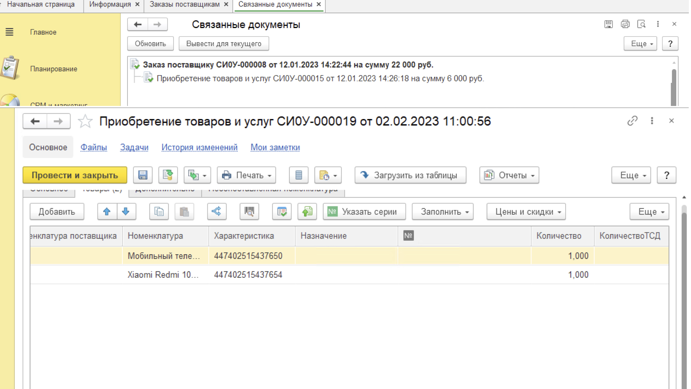The width and height of the screenshot is (691, 389).
Task: Open Планирование section in sidebar
Action: pyautogui.click(x=54, y=69)
